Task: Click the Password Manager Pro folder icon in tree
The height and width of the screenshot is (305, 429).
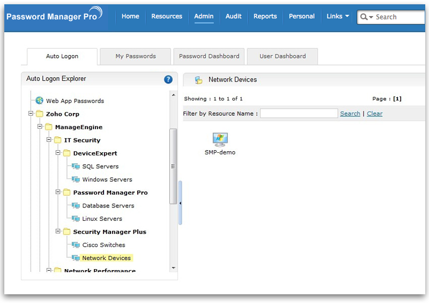Action: (66, 192)
